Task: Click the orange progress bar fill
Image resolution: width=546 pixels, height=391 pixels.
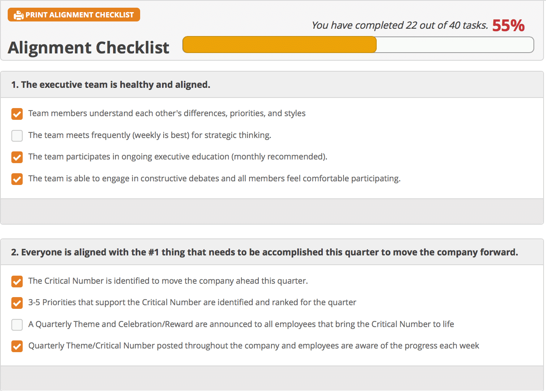Action: point(279,45)
